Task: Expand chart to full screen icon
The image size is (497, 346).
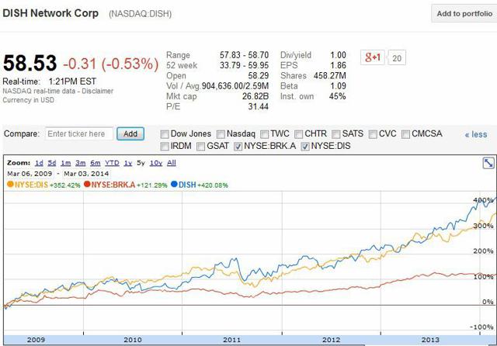Action: tap(488, 163)
